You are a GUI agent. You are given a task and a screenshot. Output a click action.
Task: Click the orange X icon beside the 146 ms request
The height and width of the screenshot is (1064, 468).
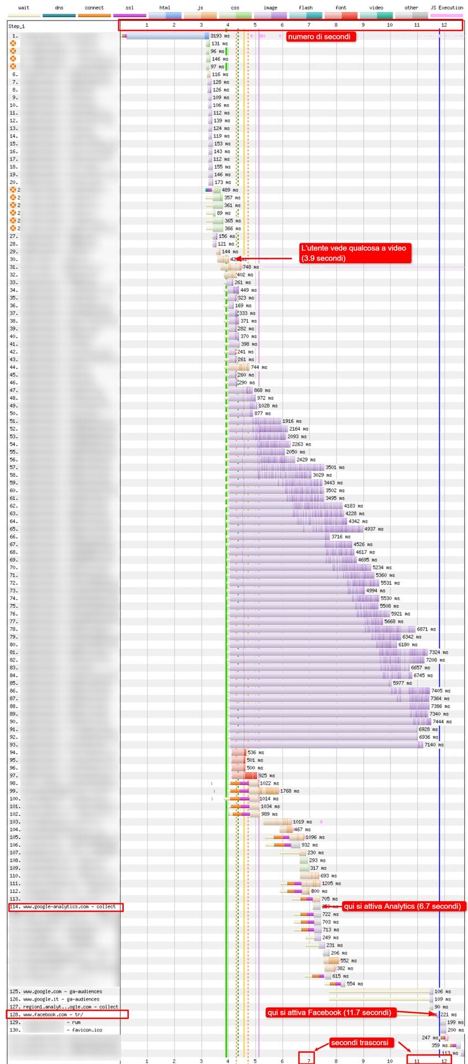[x=13, y=59]
